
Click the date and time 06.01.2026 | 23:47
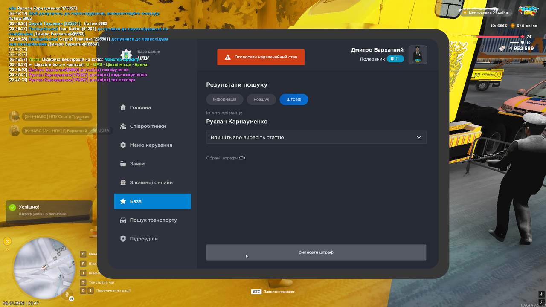click(21, 303)
